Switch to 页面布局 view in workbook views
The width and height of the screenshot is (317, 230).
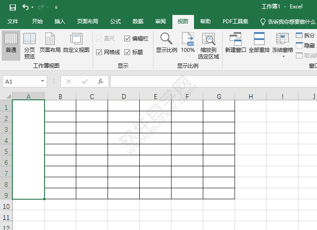point(50,43)
